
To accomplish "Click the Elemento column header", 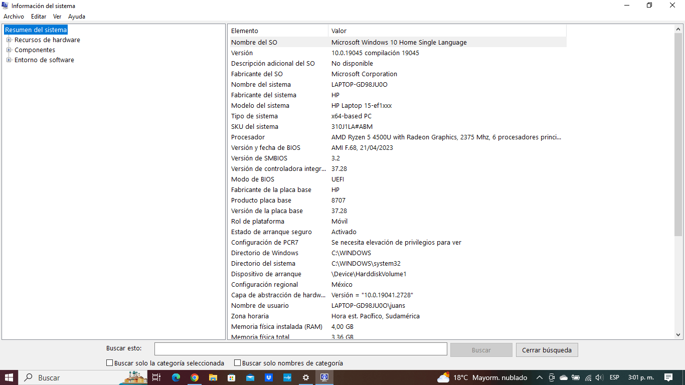I will pos(278,31).
